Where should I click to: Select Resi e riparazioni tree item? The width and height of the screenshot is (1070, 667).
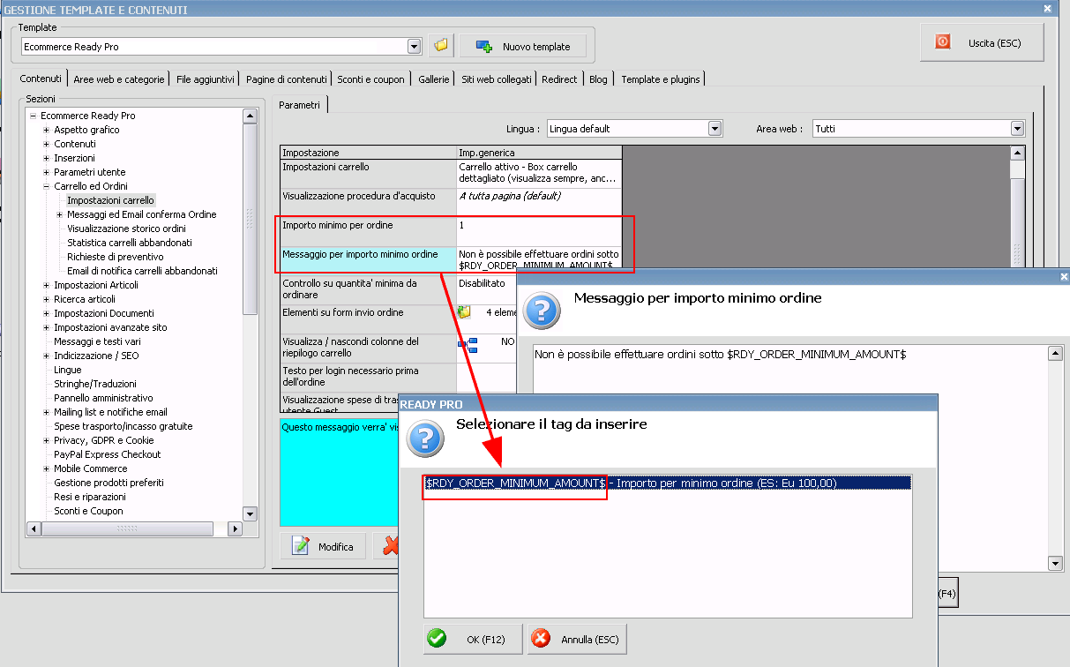(89, 497)
